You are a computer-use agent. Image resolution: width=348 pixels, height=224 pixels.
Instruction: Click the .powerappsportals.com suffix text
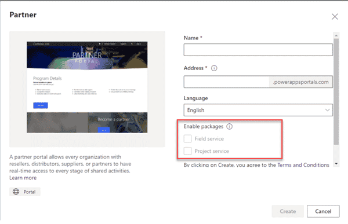pos(300,82)
